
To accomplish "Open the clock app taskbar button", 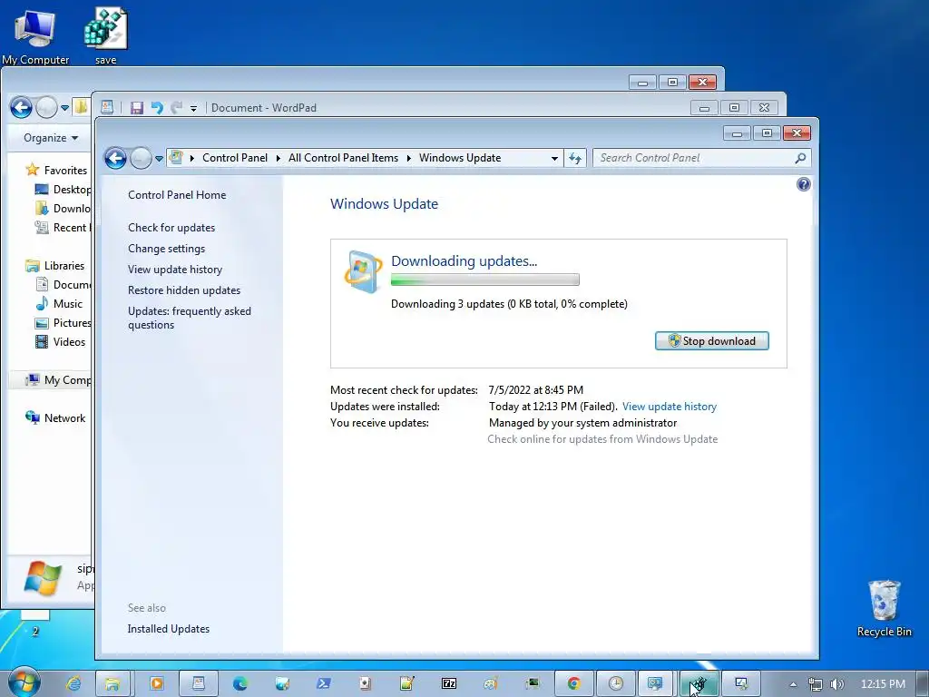I will pos(616,683).
